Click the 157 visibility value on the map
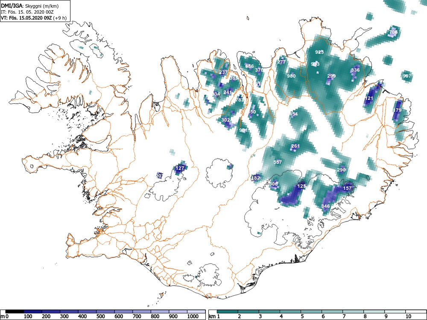 point(347,188)
